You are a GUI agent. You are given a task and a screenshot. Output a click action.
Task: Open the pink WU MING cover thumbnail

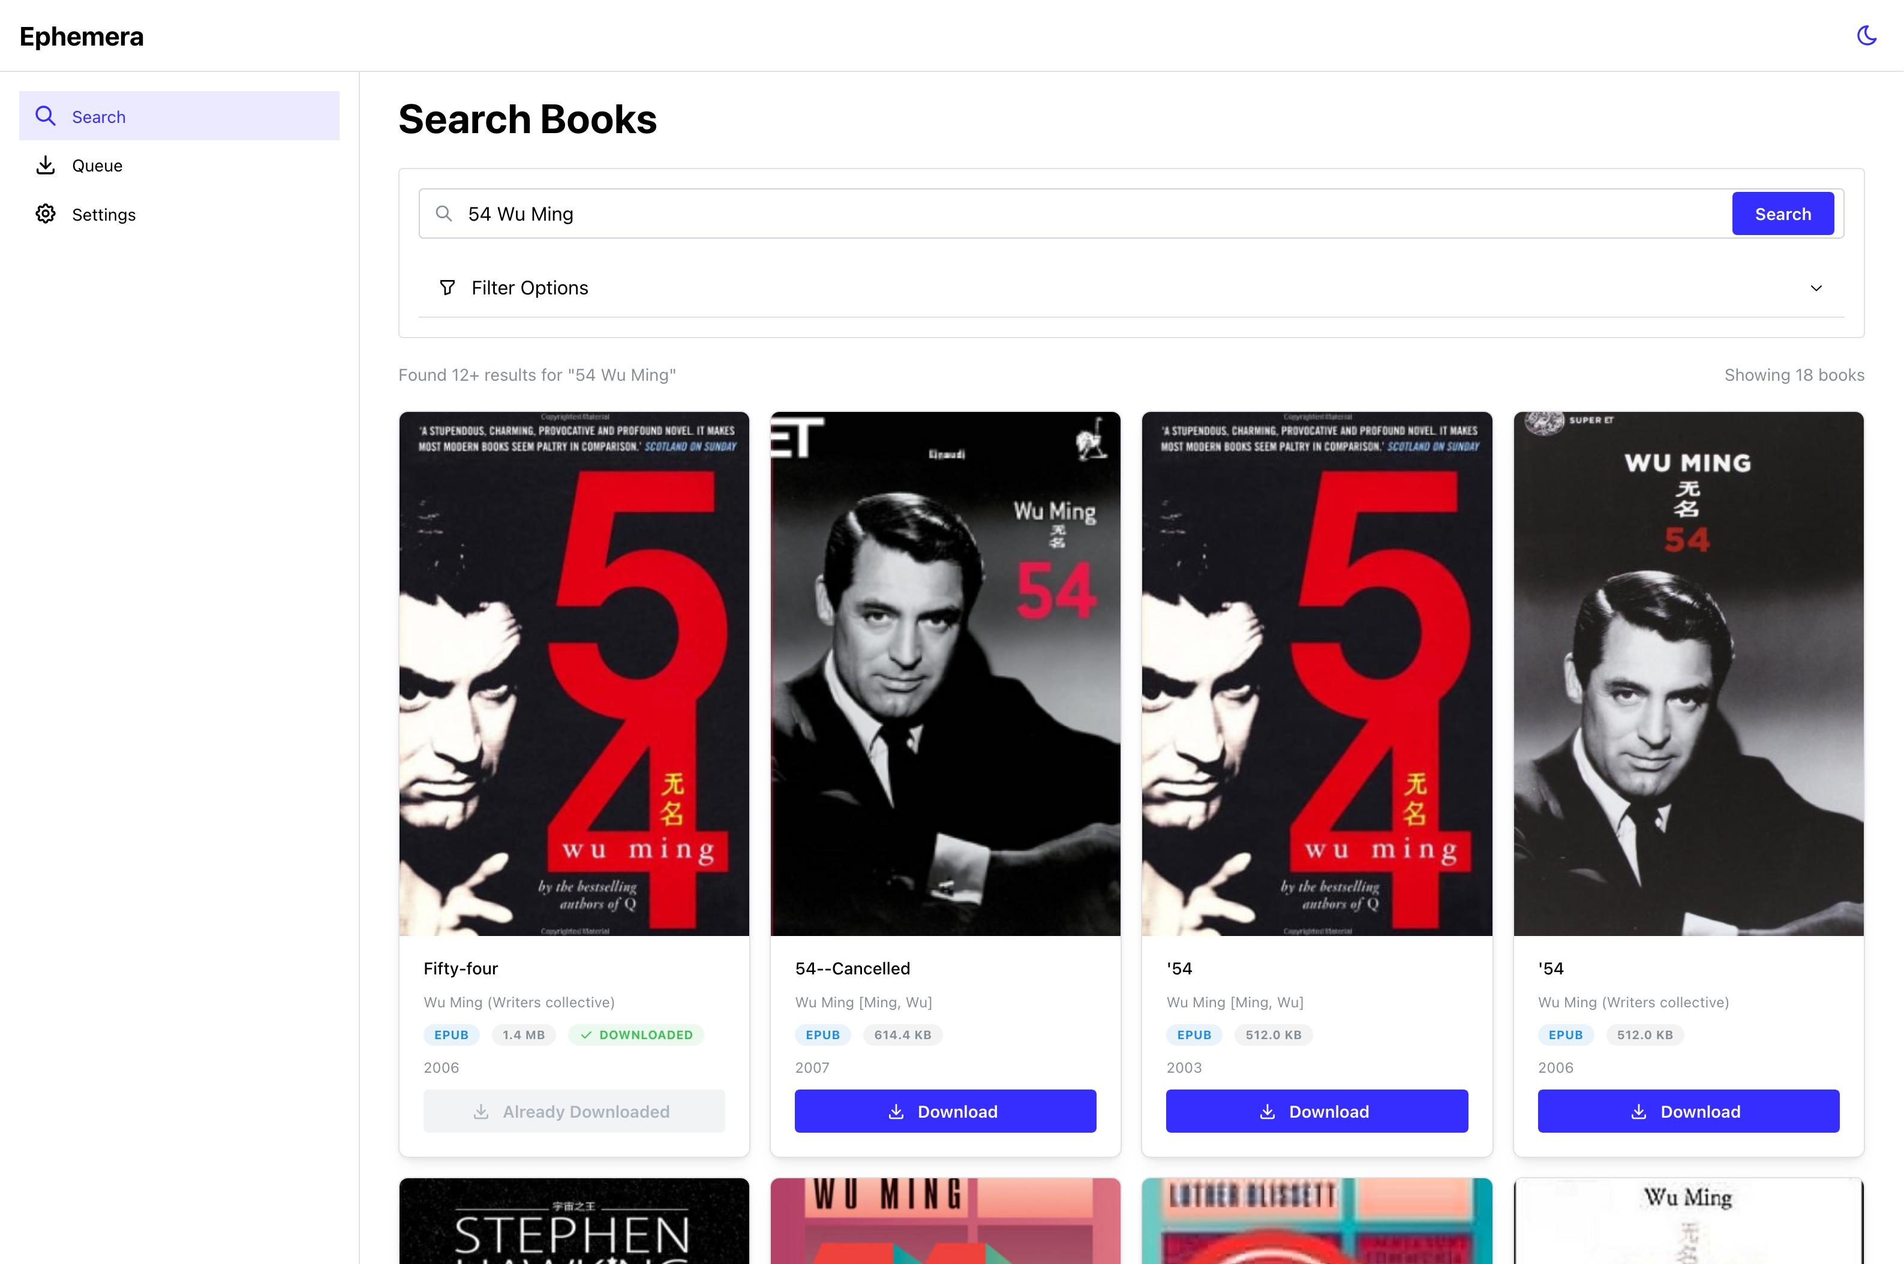pos(945,1221)
